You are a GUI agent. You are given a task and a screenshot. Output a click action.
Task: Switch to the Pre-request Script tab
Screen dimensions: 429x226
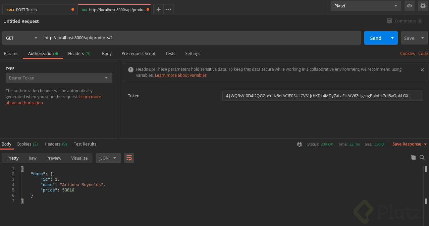coord(138,53)
